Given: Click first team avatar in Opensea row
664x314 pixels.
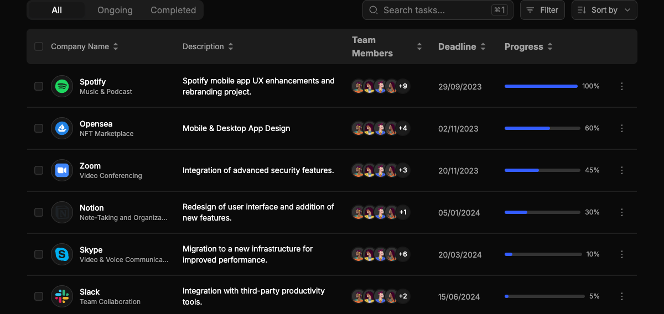Looking at the screenshot, I should (x=358, y=128).
